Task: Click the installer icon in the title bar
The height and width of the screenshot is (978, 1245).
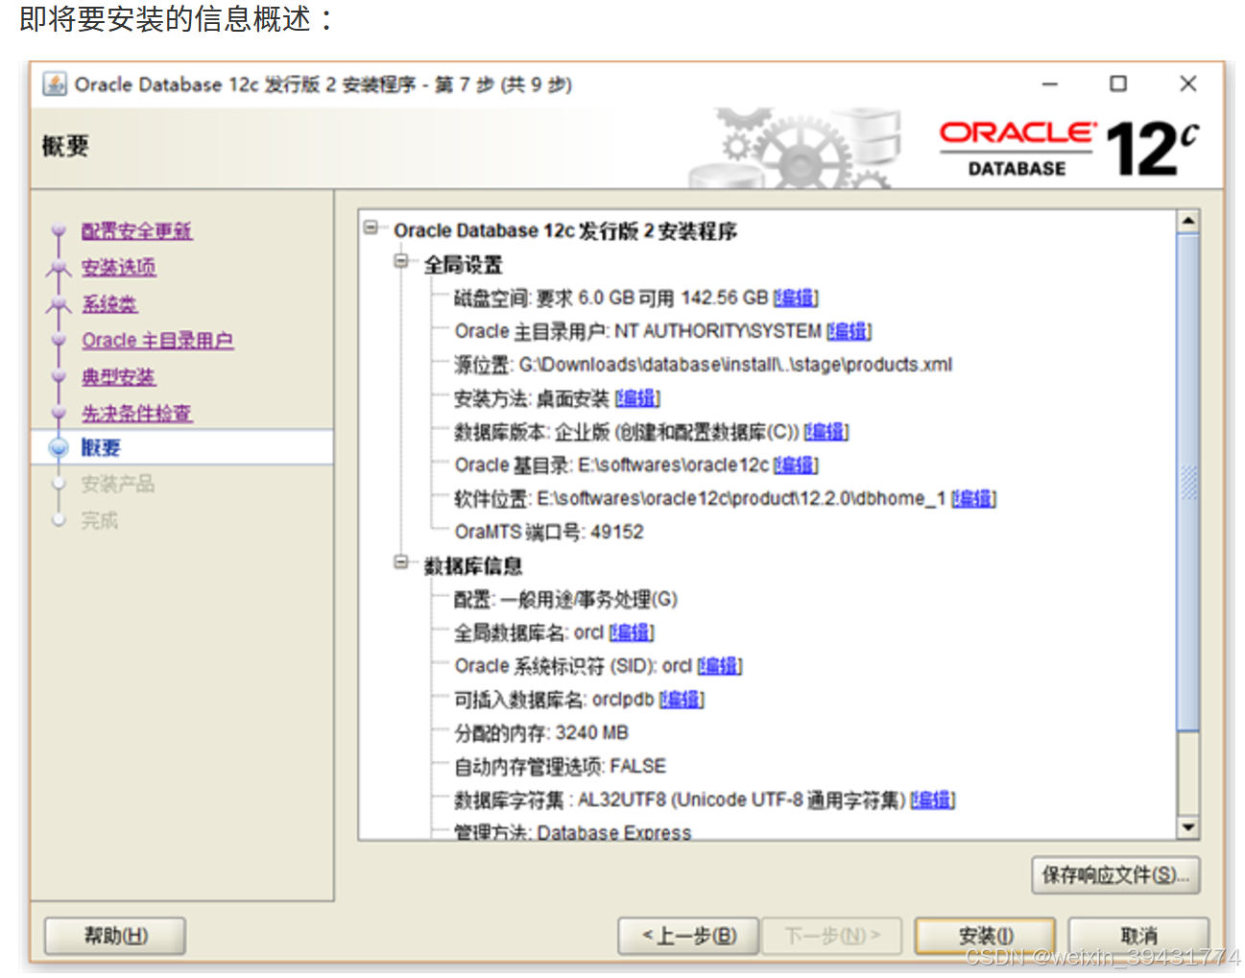Action: click(53, 84)
